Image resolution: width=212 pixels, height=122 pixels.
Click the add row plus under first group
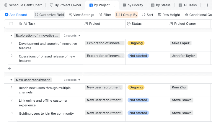(x=10, y=68)
